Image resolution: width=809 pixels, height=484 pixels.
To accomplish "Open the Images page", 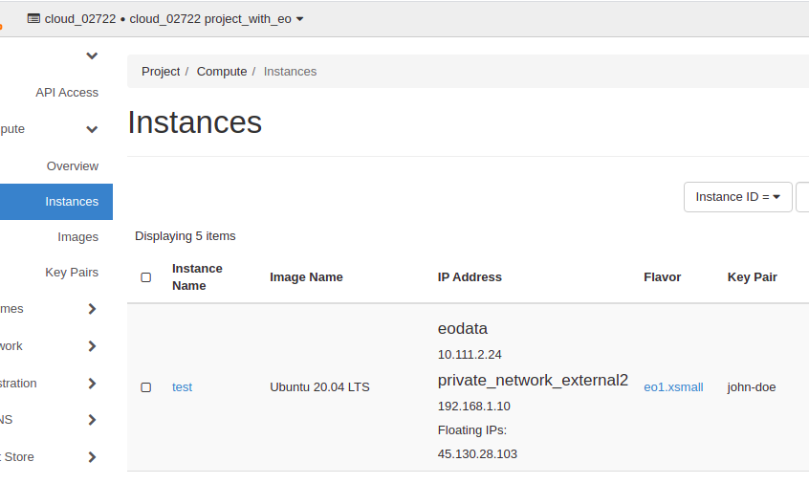I will click(77, 237).
